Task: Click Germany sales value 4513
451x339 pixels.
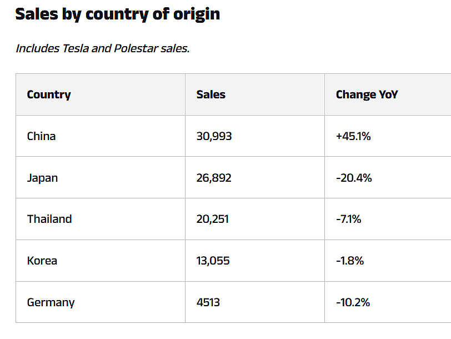Action: tap(208, 302)
